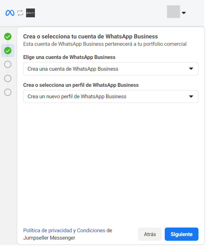Expand the account menu caret in header

[x=184, y=13]
